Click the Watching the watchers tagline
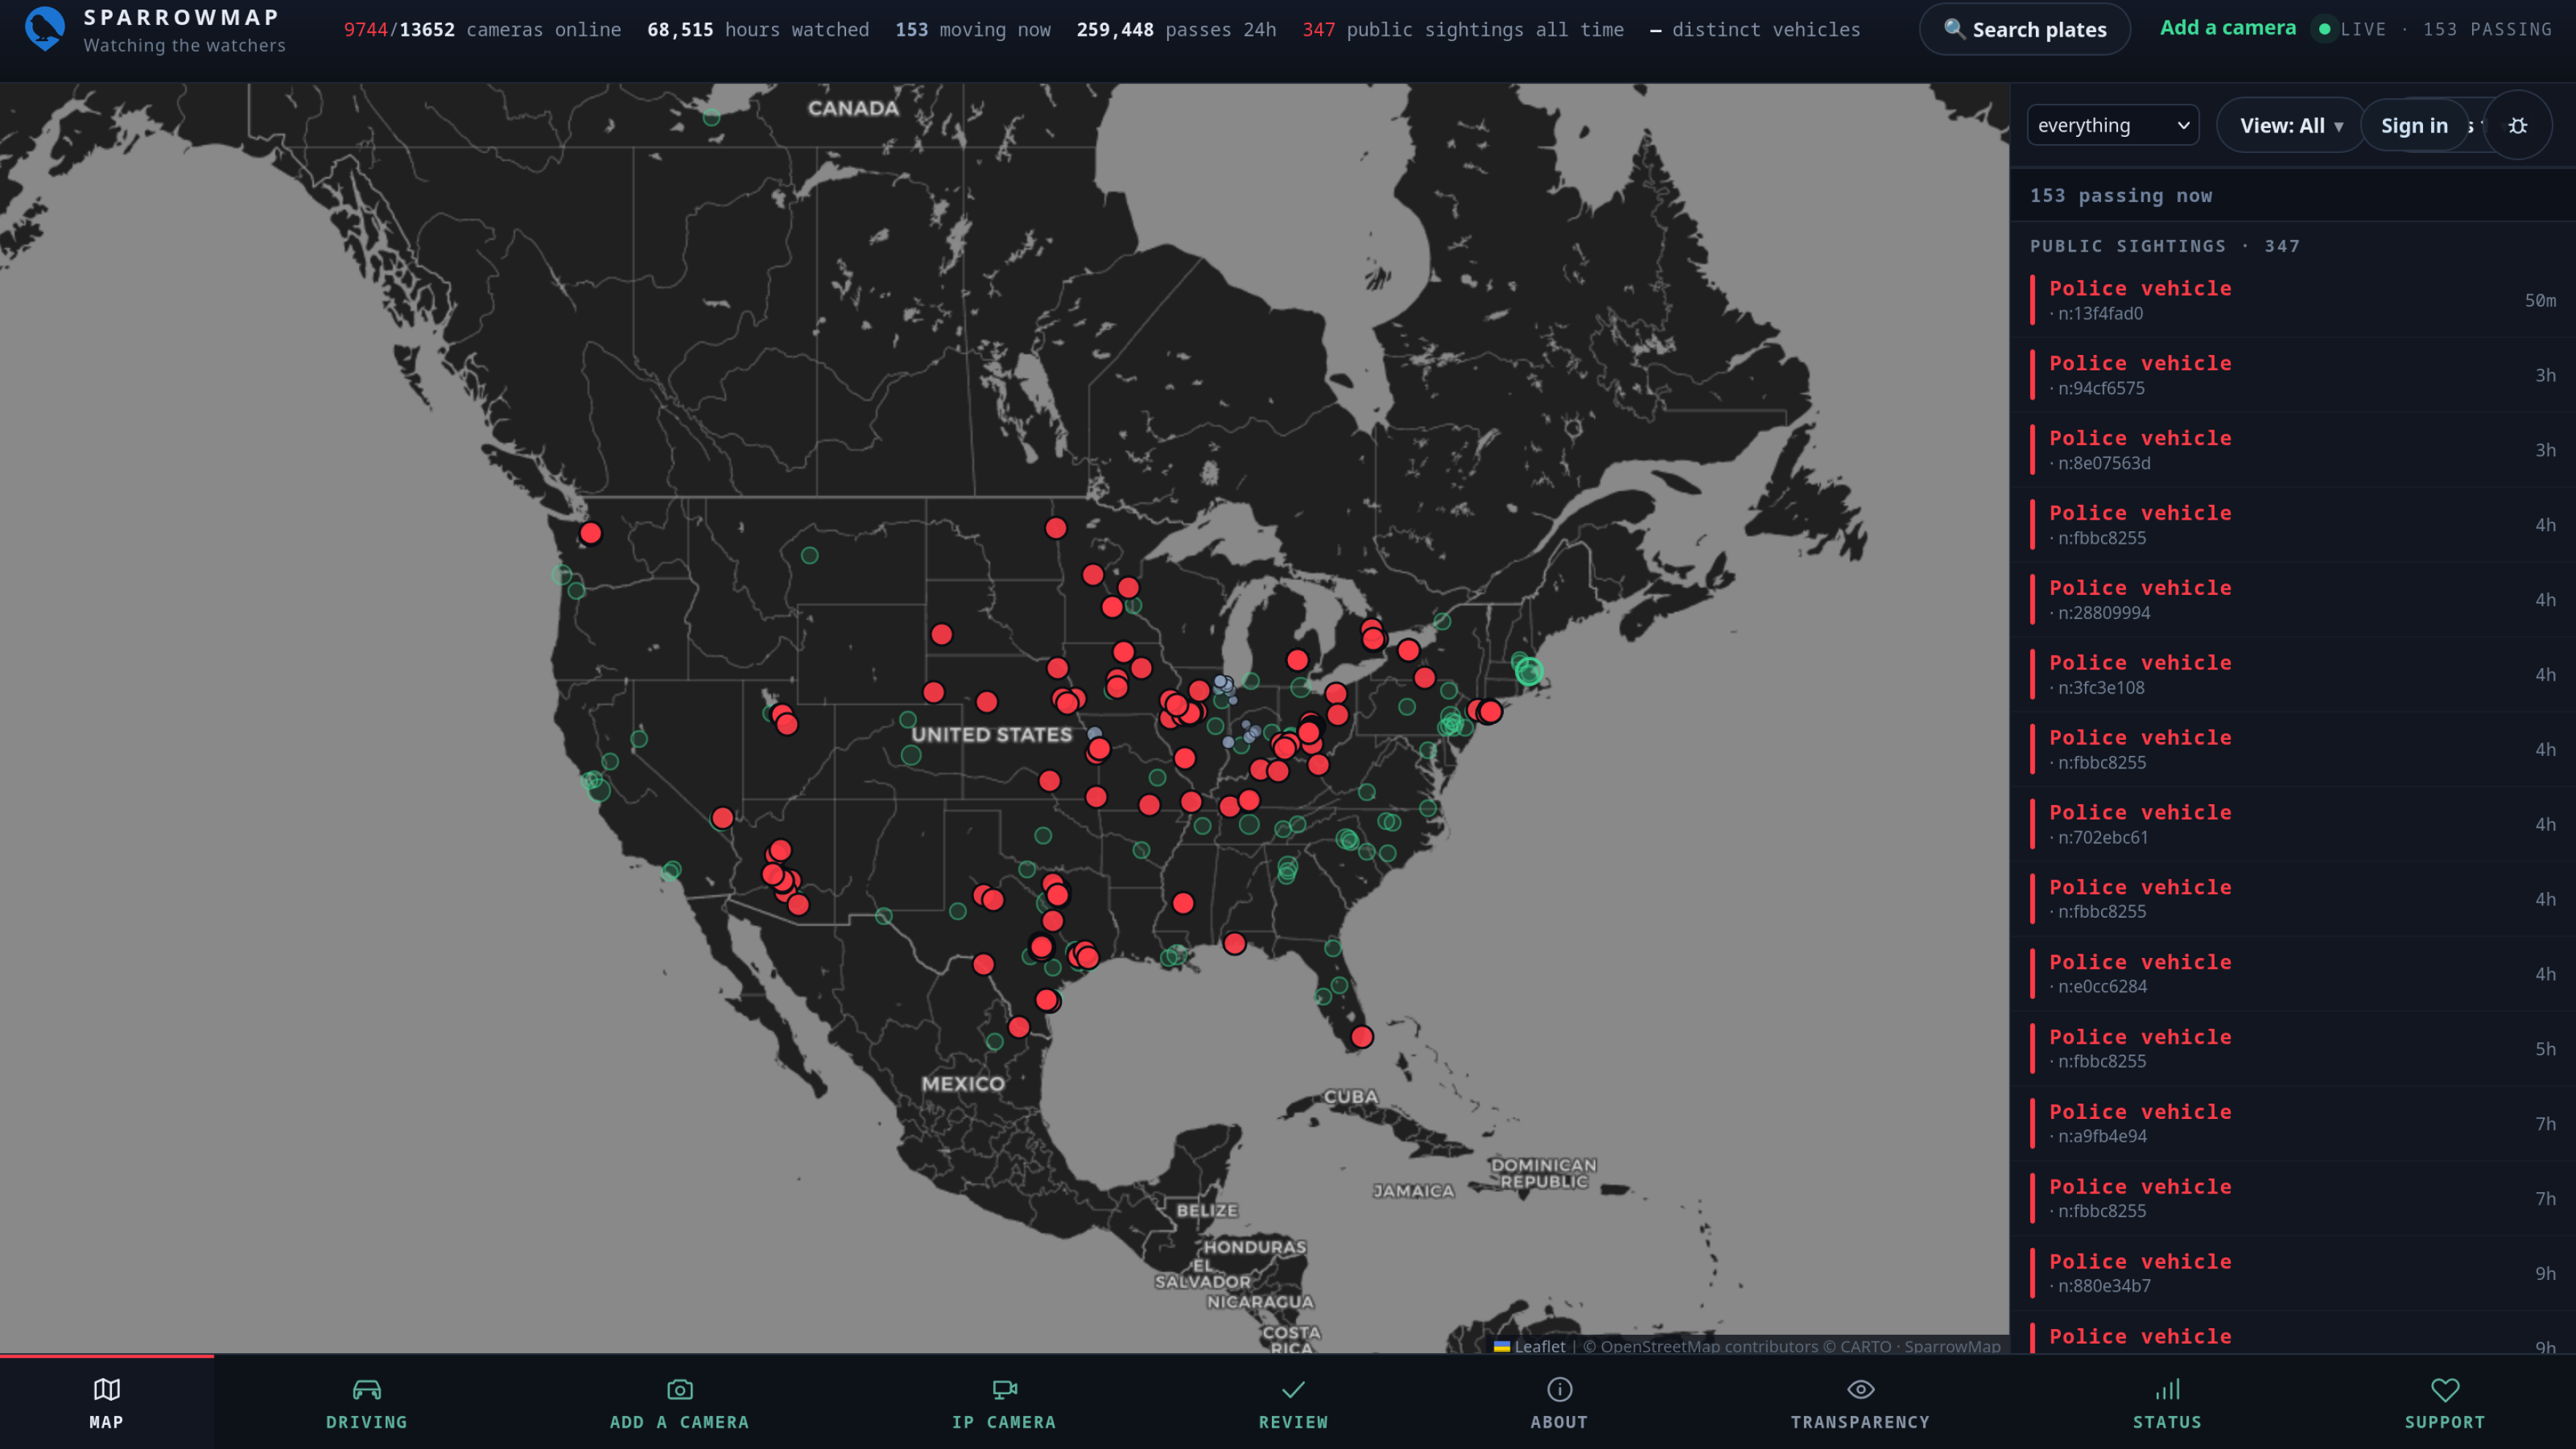 coord(185,45)
